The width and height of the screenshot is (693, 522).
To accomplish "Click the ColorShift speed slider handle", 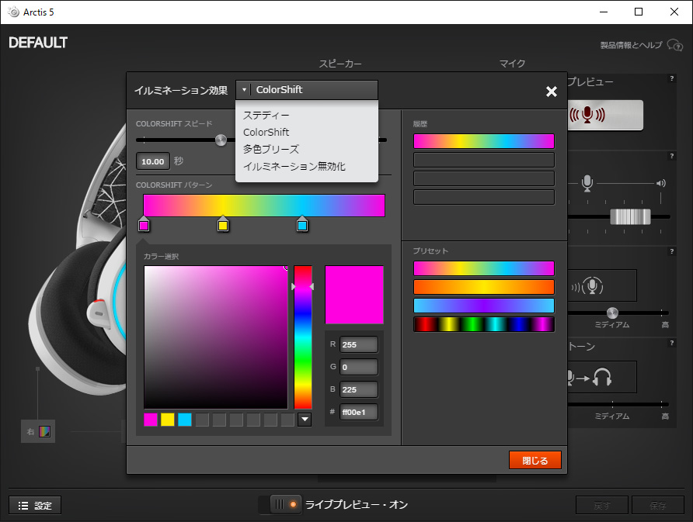I will point(221,140).
